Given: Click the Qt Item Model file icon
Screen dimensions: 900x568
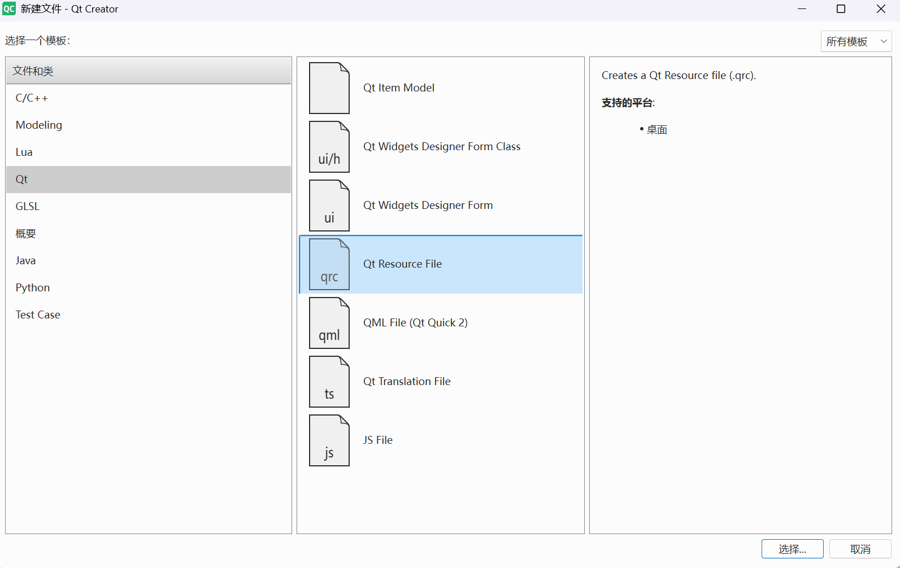Looking at the screenshot, I should click(x=329, y=88).
